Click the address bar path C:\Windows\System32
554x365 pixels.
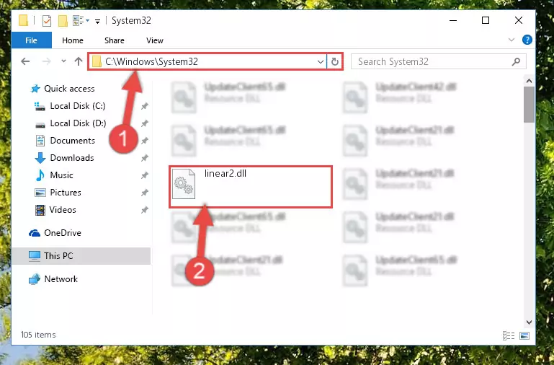151,61
